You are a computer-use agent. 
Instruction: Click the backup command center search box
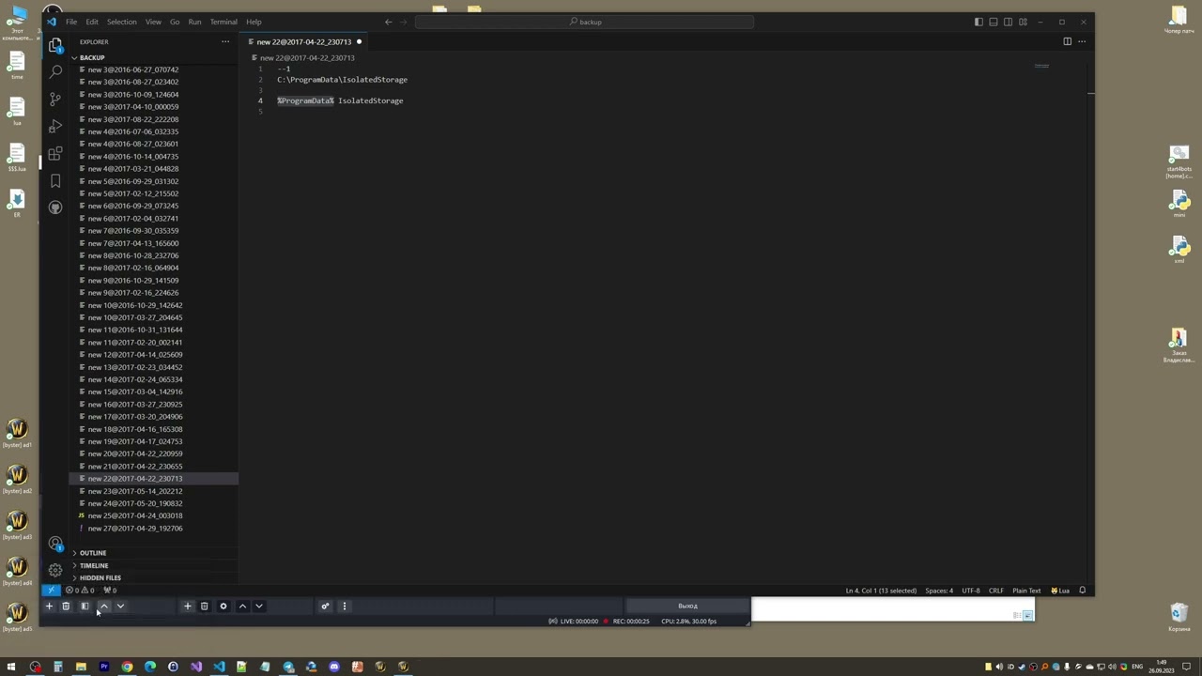pos(584,22)
